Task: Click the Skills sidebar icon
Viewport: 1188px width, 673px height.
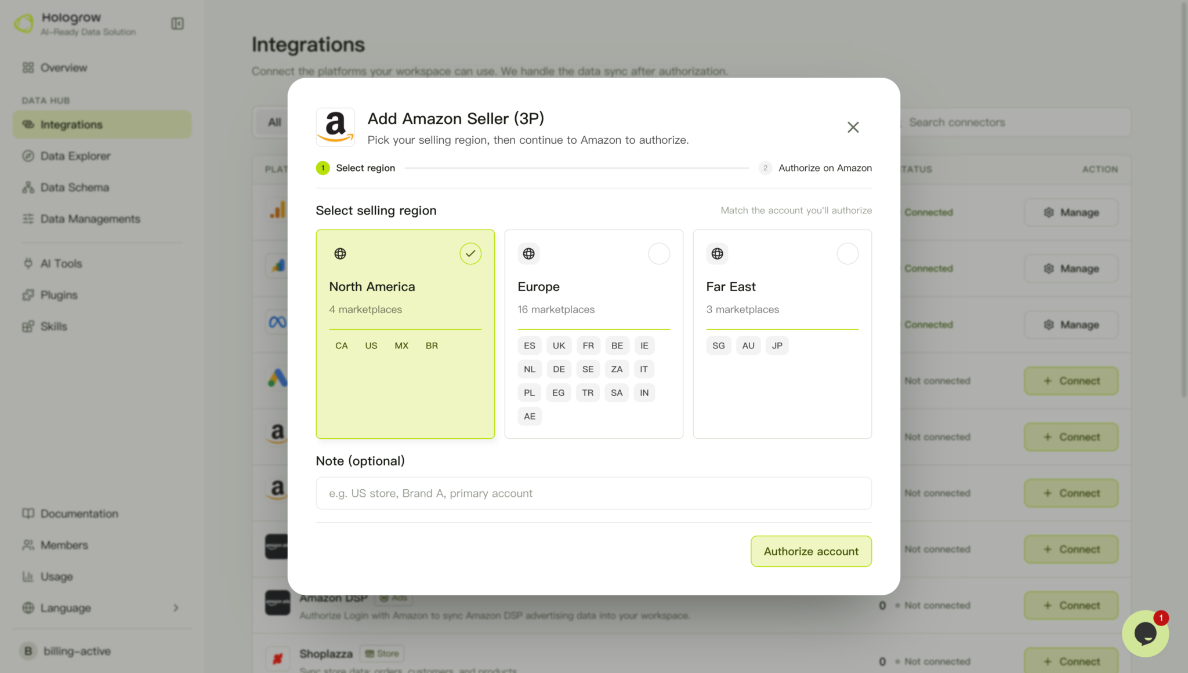Action: coord(28,326)
